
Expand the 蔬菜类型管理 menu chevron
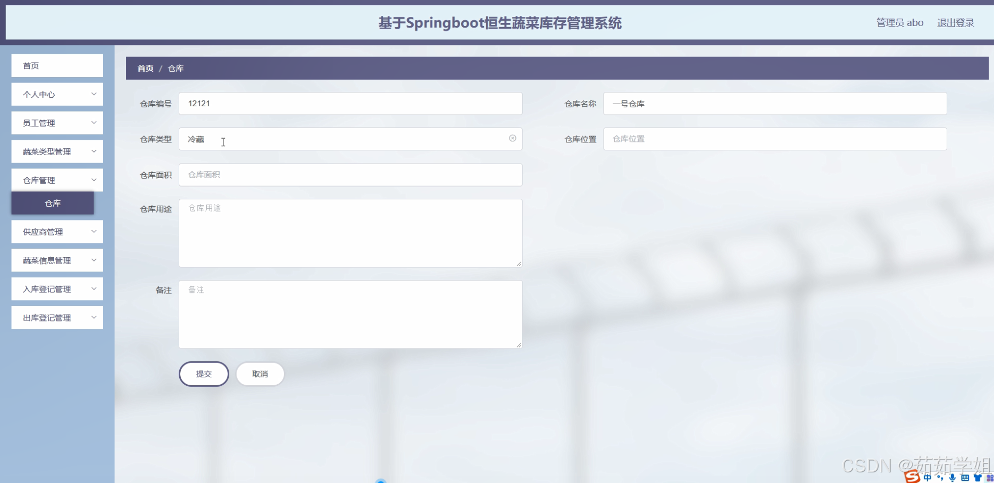[x=94, y=151]
